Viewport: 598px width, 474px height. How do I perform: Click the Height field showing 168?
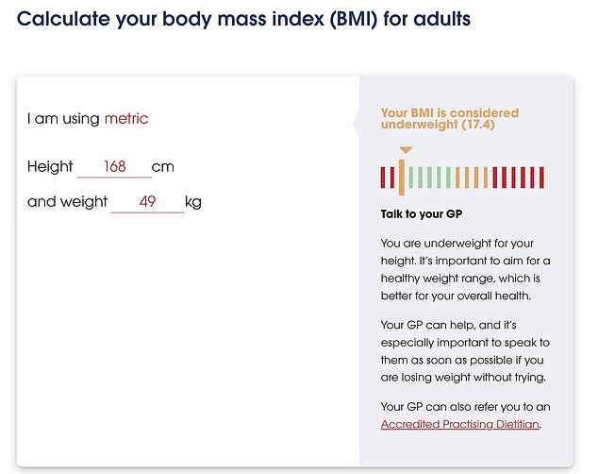pyautogui.click(x=114, y=167)
